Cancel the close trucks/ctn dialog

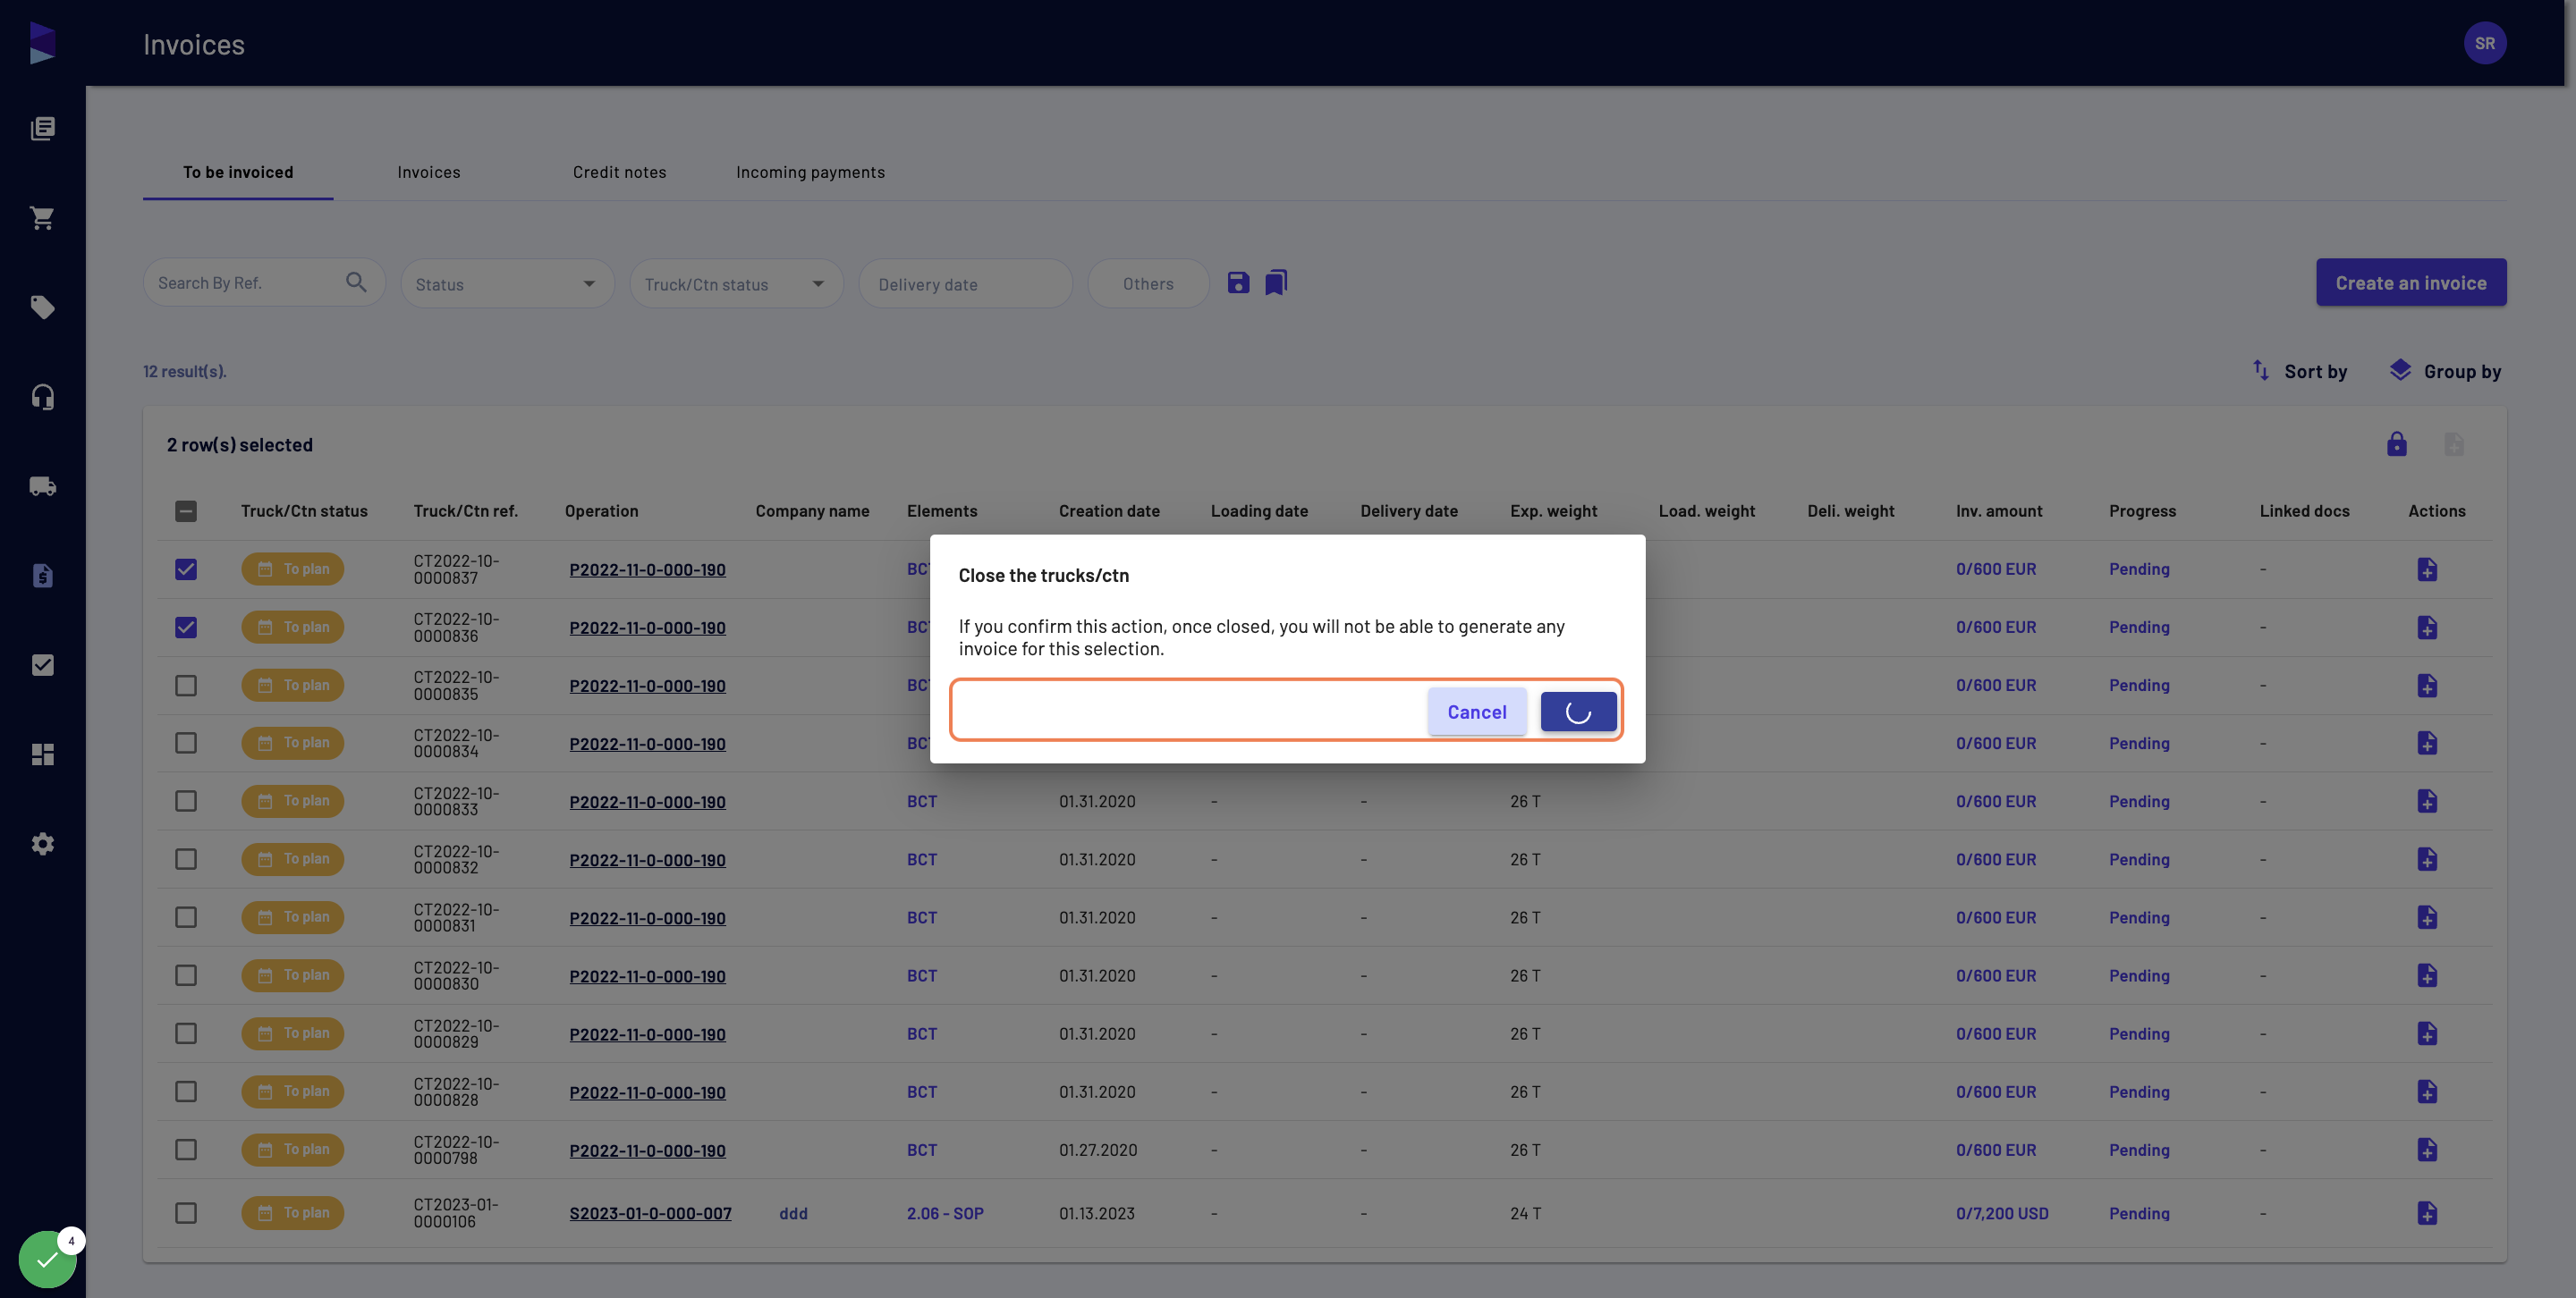[1477, 712]
